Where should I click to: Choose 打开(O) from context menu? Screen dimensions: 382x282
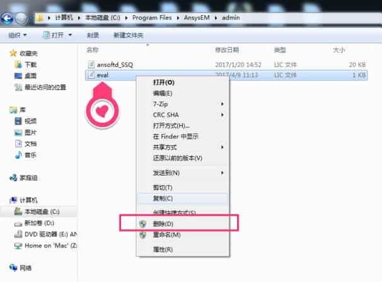[163, 82]
